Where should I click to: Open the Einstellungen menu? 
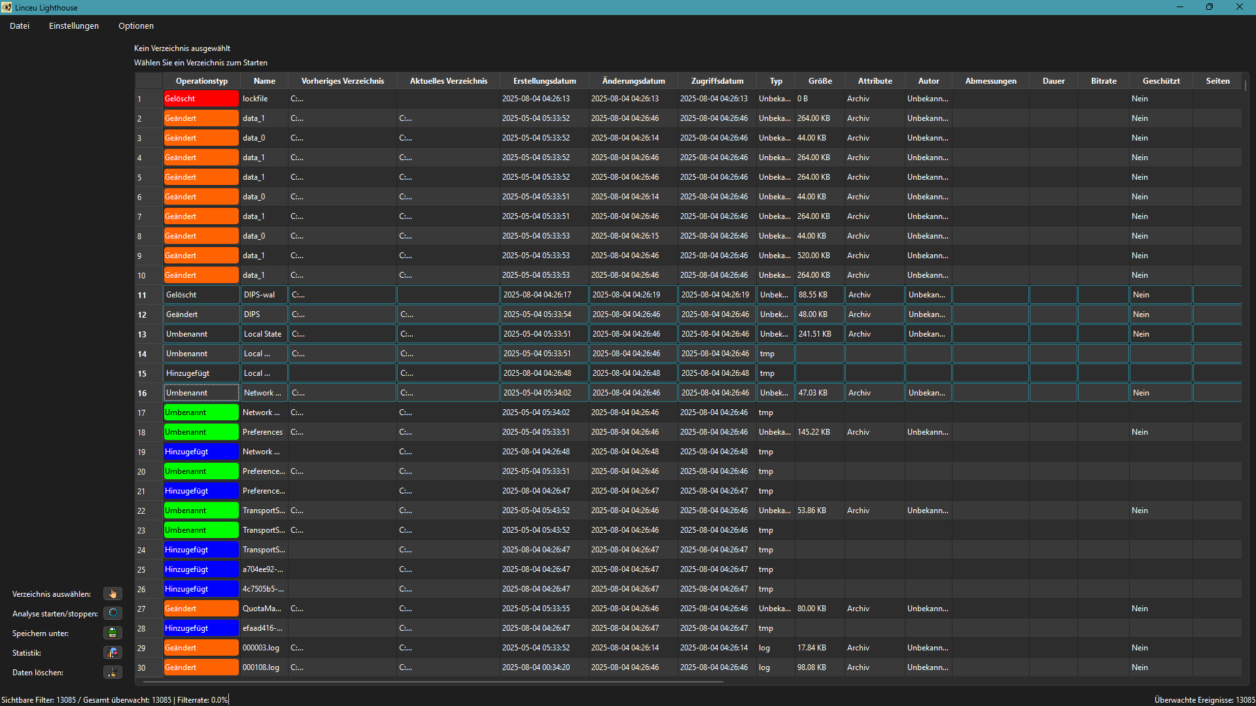[x=74, y=25]
